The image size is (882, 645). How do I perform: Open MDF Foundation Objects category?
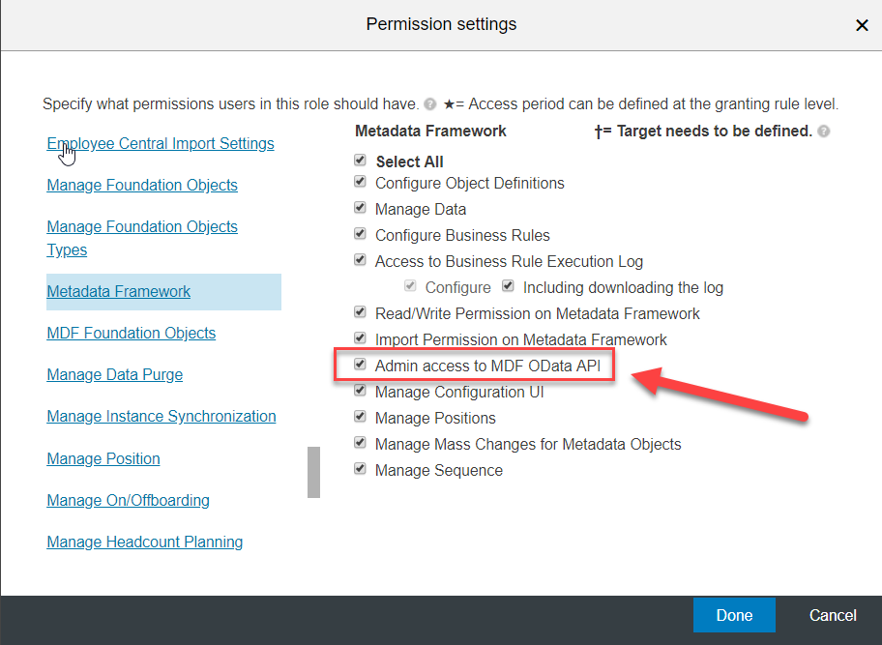[132, 333]
